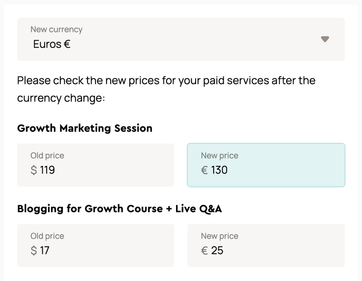
Task: Click the 130 value in new price
Action: point(219,170)
